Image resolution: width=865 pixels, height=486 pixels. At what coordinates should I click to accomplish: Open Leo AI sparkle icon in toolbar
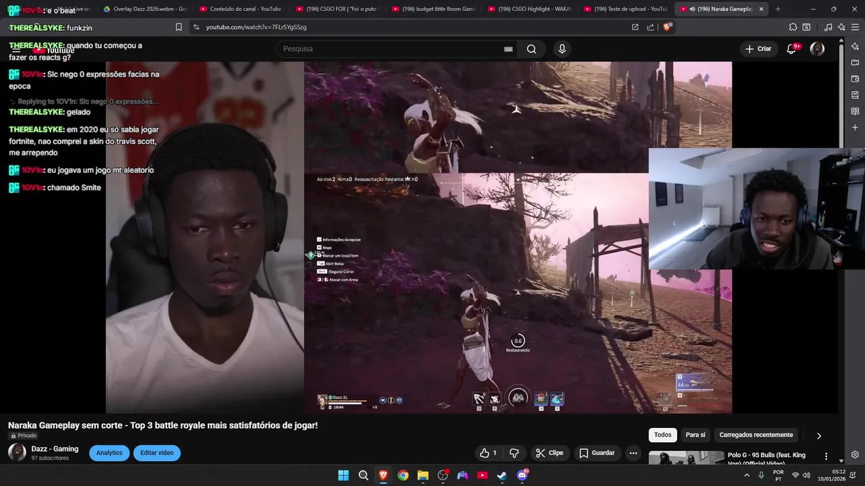coord(841,27)
